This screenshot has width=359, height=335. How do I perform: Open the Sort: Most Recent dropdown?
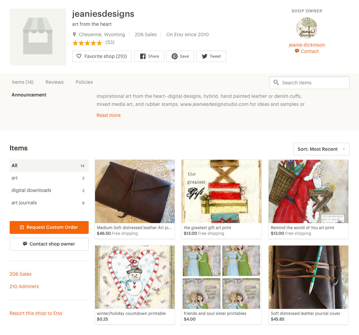coord(321,149)
